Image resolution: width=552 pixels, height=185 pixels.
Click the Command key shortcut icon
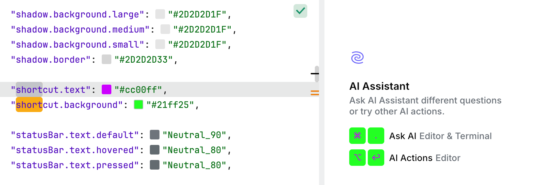pos(357,136)
